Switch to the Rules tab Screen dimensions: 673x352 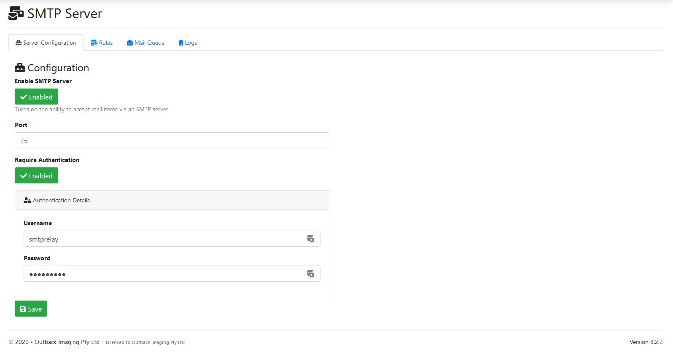pyautogui.click(x=105, y=43)
